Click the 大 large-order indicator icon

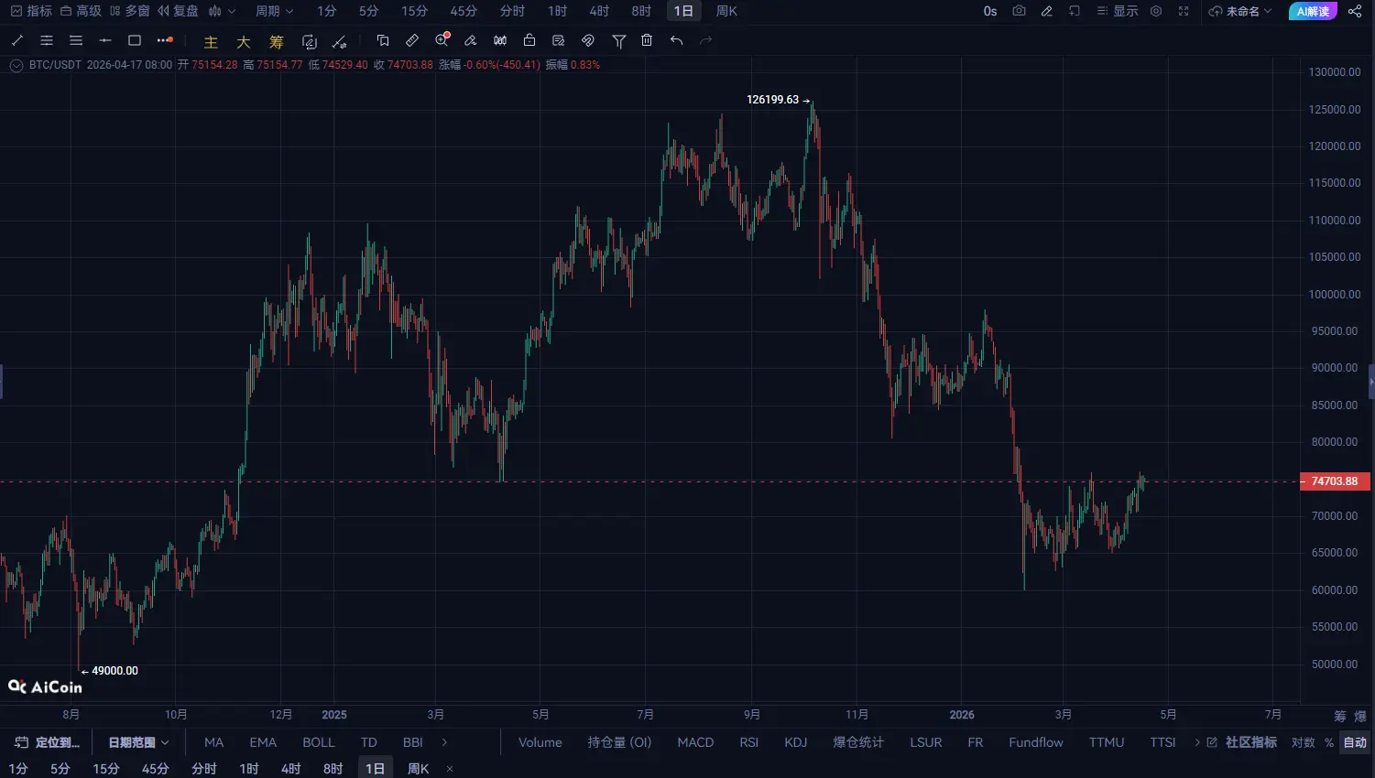(x=244, y=42)
